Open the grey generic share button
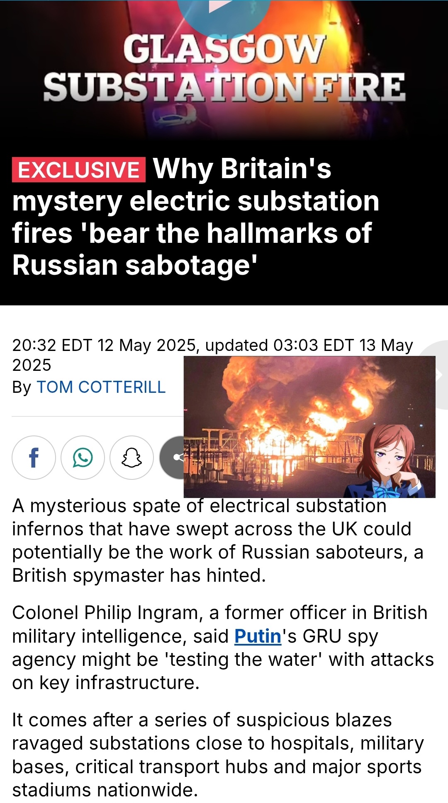This screenshot has height=803, width=448. (172, 457)
